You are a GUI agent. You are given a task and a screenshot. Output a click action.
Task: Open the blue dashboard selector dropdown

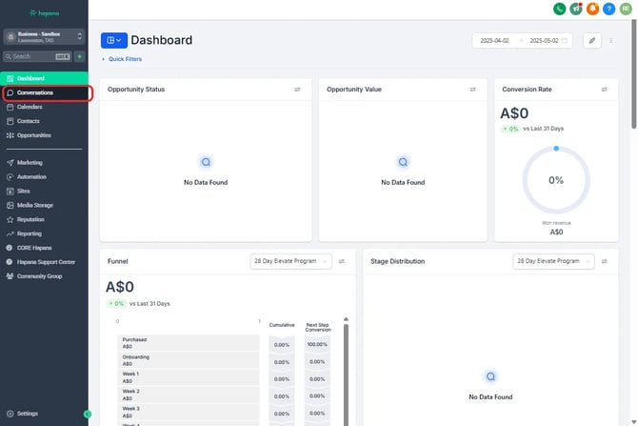(112, 41)
